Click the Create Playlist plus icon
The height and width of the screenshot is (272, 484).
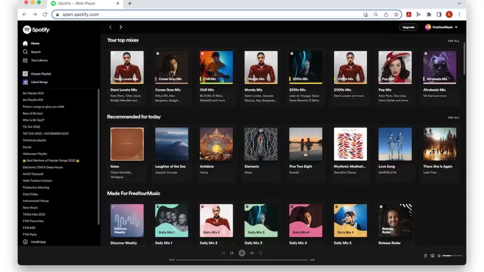click(x=25, y=74)
